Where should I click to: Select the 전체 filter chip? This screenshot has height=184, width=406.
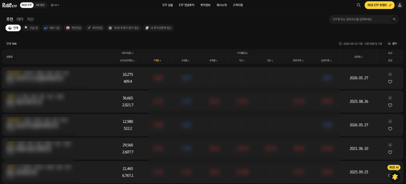pyautogui.click(x=13, y=28)
